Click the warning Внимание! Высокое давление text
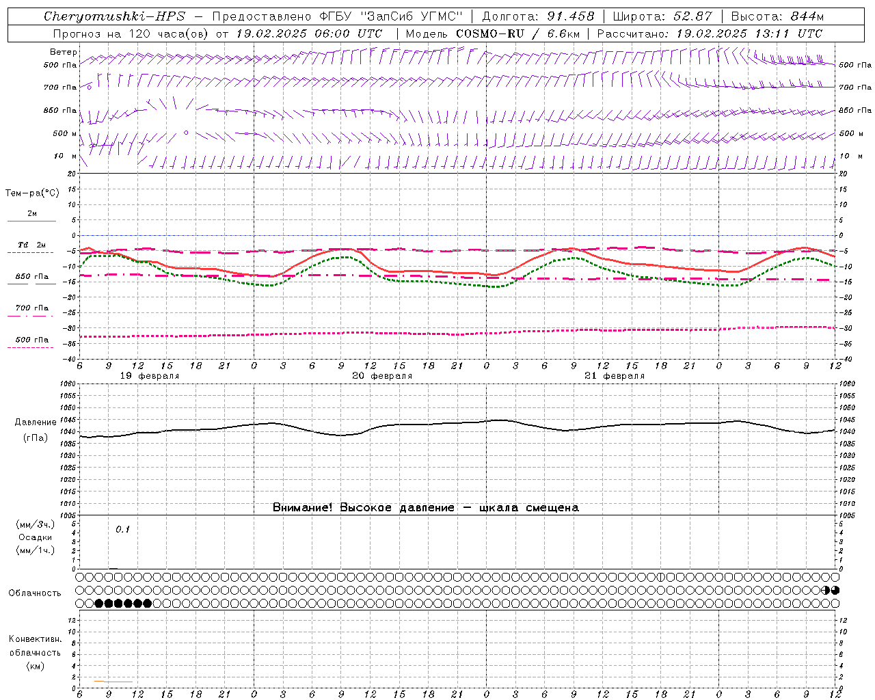Image resolution: width=875 pixels, height=700 pixels. [363, 508]
